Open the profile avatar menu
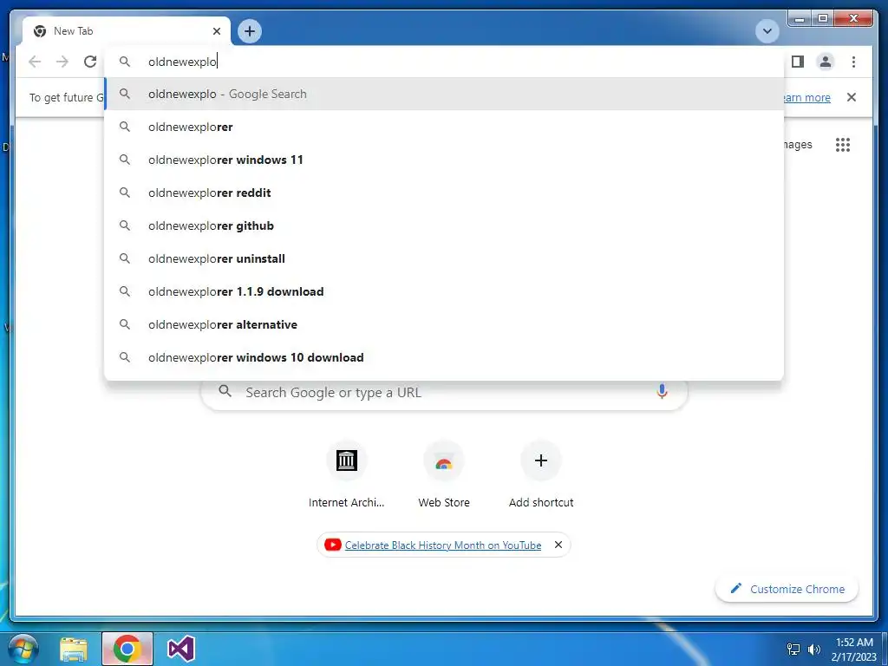The image size is (888, 666). [826, 62]
